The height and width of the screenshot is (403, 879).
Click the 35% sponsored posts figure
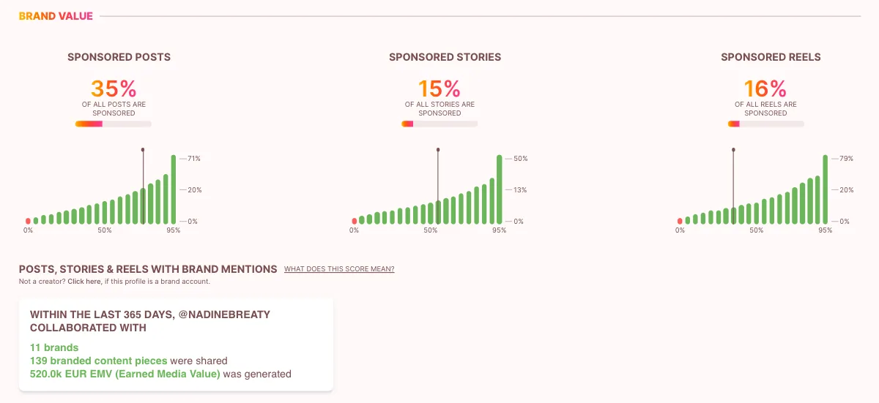(x=114, y=89)
